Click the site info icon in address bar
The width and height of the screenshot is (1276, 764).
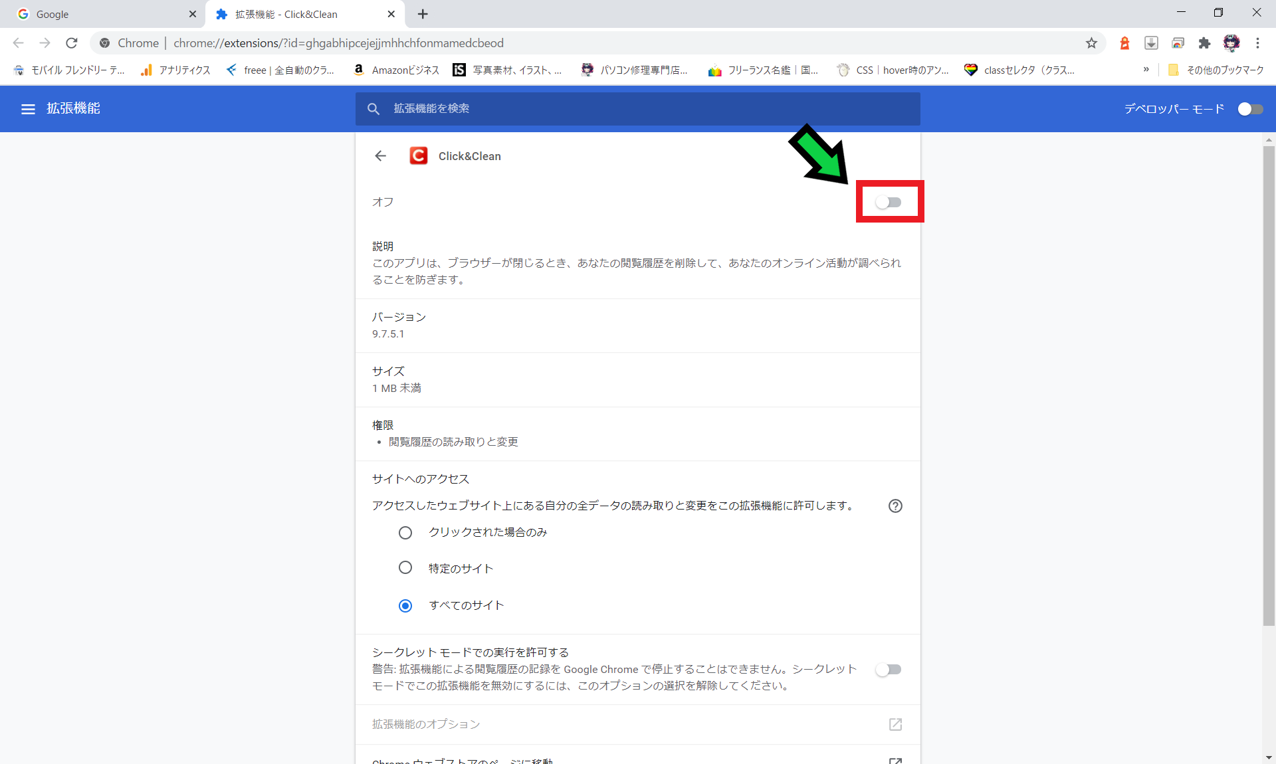point(104,43)
